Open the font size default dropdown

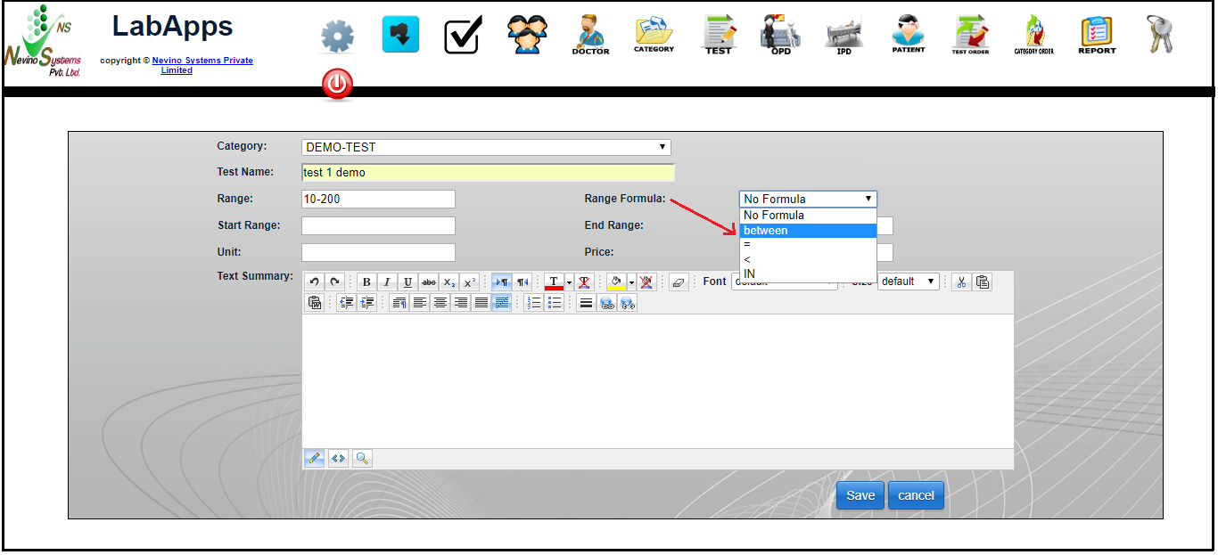pyautogui.click(x=908, y=282)
